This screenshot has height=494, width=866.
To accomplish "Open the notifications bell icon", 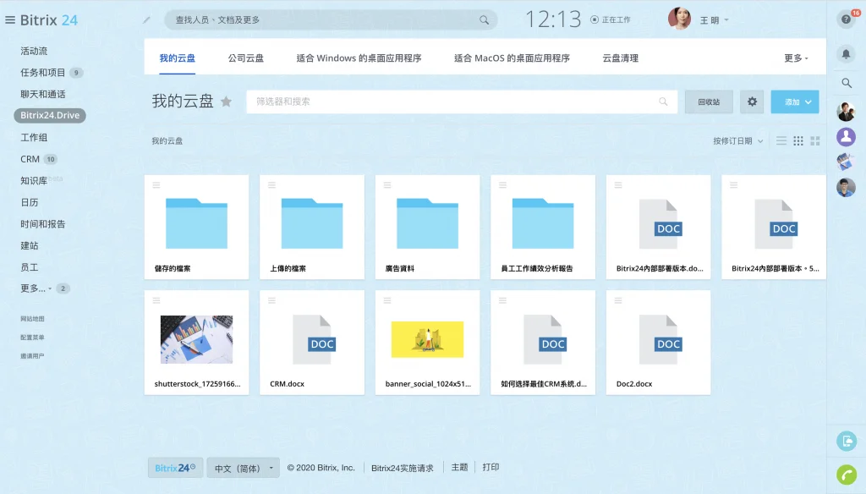I will (847, 53).
